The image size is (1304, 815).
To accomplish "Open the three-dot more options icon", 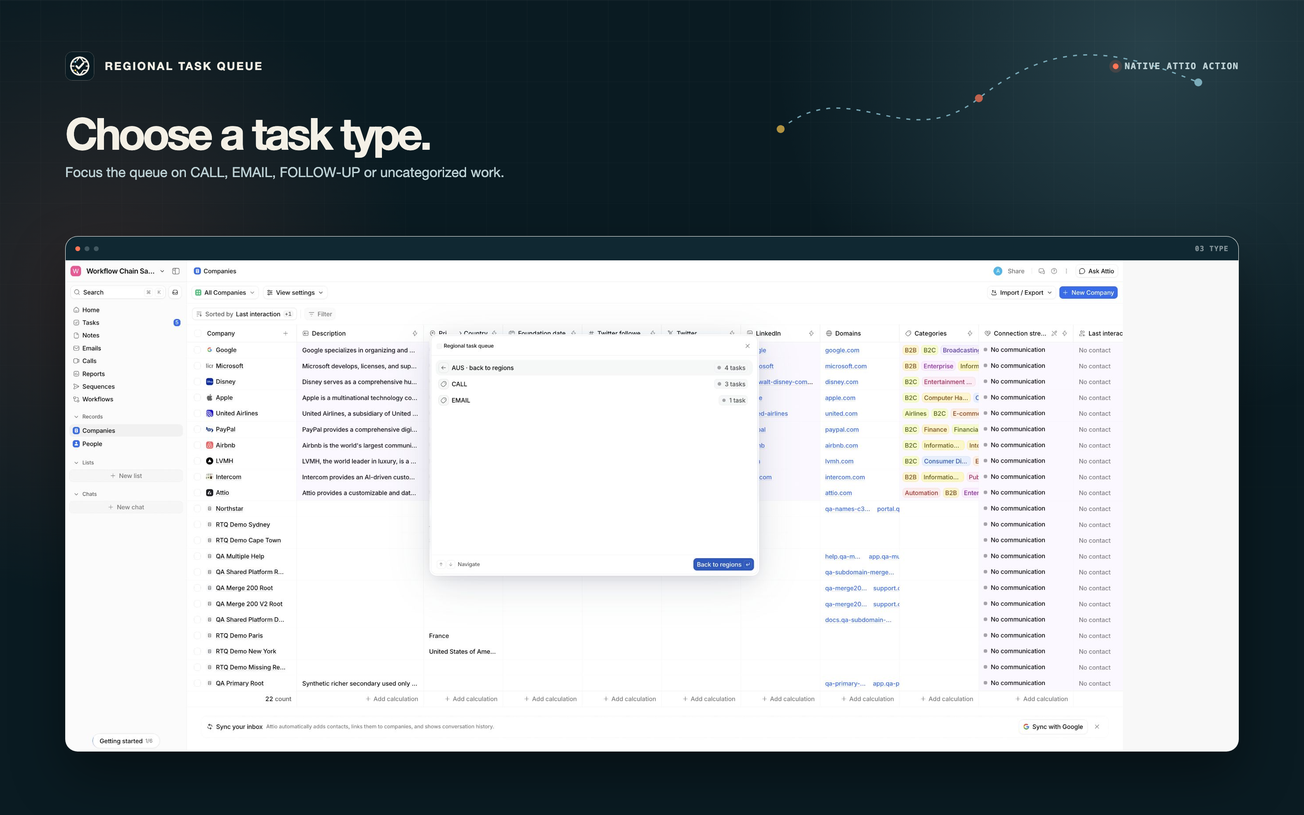I will [1066, 271].
